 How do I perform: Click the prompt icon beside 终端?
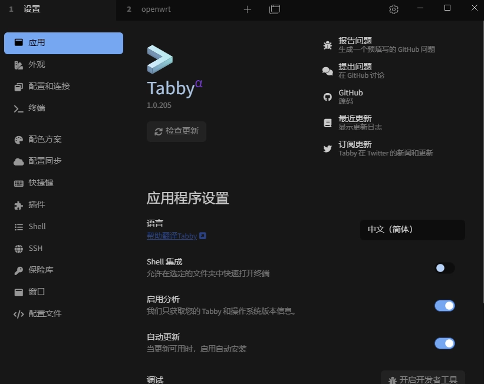pyautogui.click(x=18, y=109)
